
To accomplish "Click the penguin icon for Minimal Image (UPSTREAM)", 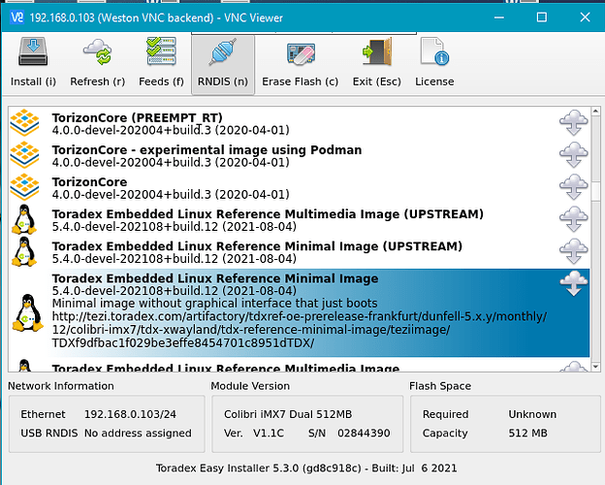I will [x=24, y=251].
